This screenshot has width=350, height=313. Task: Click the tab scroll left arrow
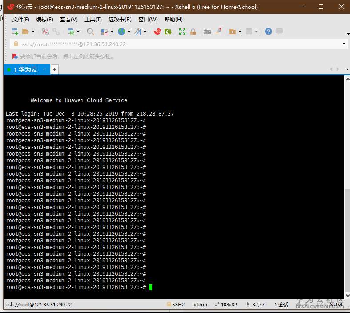(x=331, y=69)
